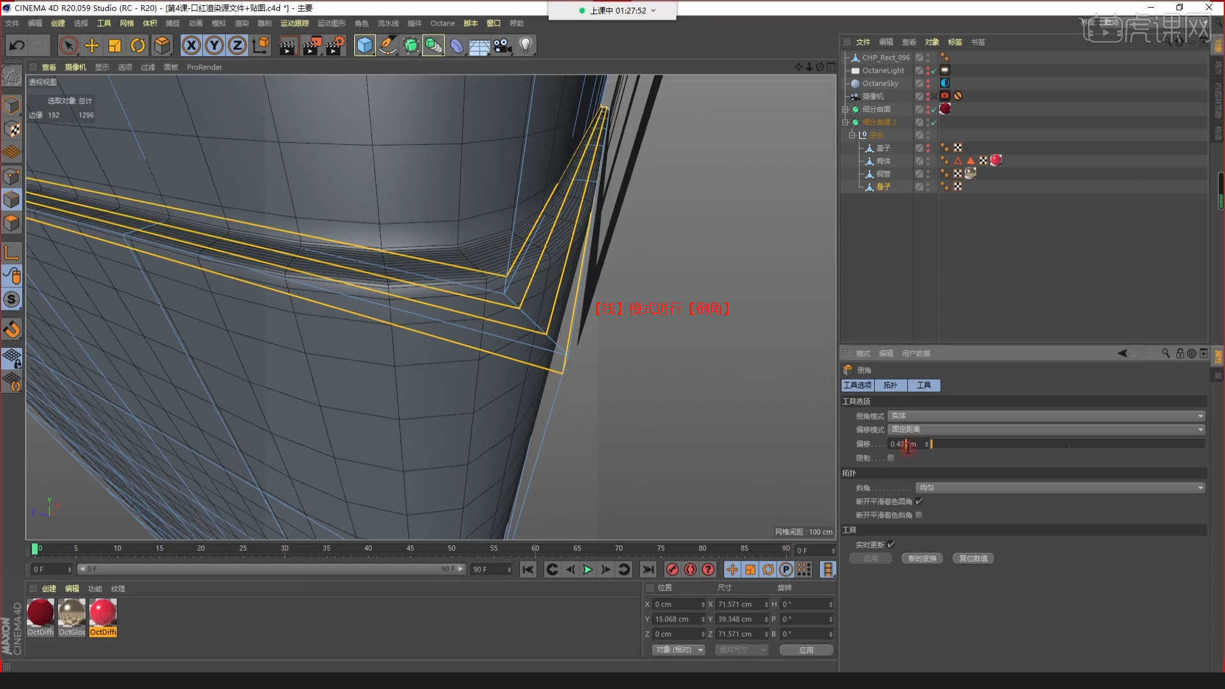
Task: Select the Live Selection tool
Action: click(69, 45)
